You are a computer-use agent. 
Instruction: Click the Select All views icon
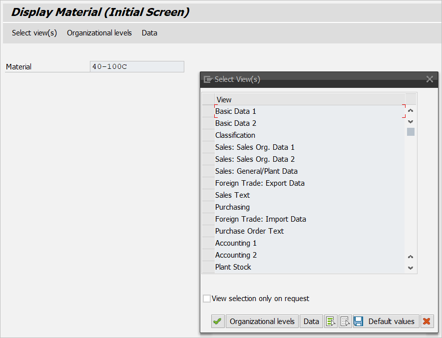(x=331, y=322)
